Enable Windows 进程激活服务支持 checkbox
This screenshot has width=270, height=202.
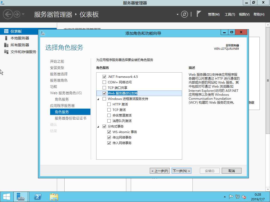[x=104, y=99]
